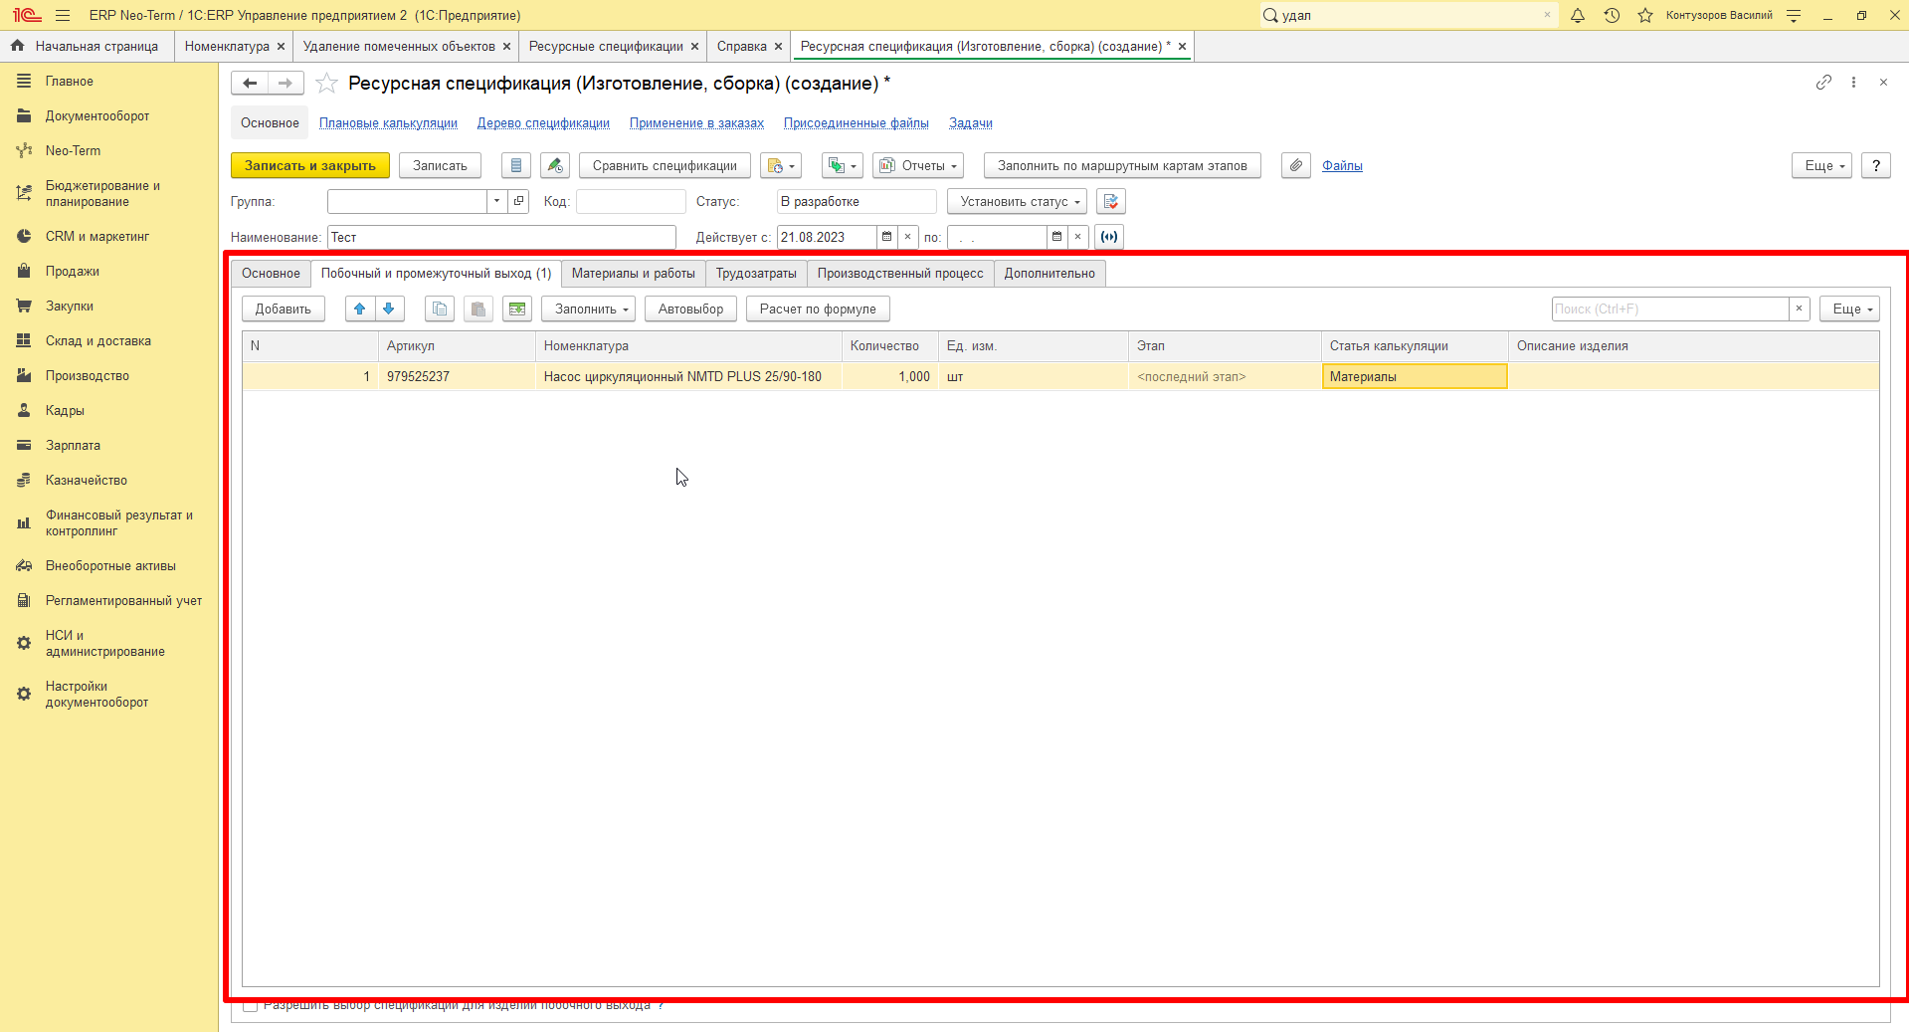Click the paperclip attachments icon
The height and width of the screenshot is (1032, 1909).
(1295, 165)
